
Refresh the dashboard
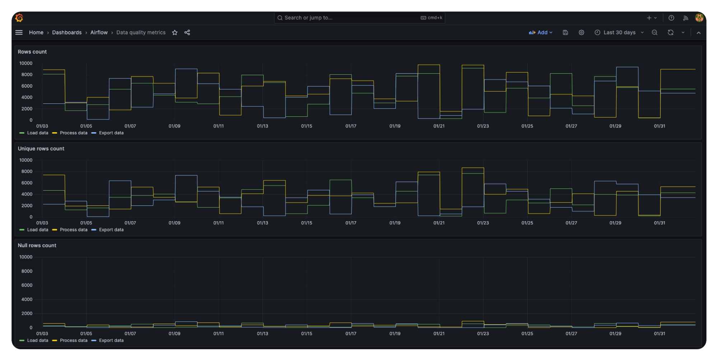click(670, 32)
